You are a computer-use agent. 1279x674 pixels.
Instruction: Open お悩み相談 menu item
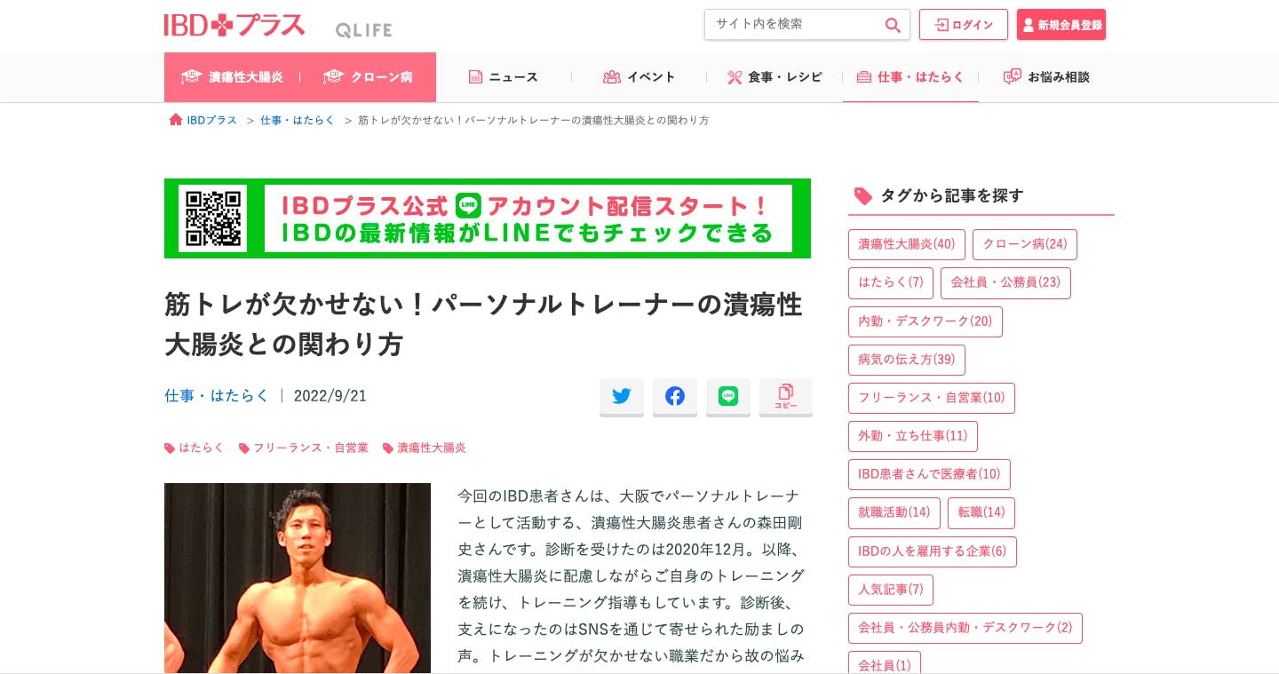(1046, 77)
